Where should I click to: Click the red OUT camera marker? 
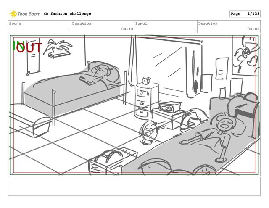29,47
